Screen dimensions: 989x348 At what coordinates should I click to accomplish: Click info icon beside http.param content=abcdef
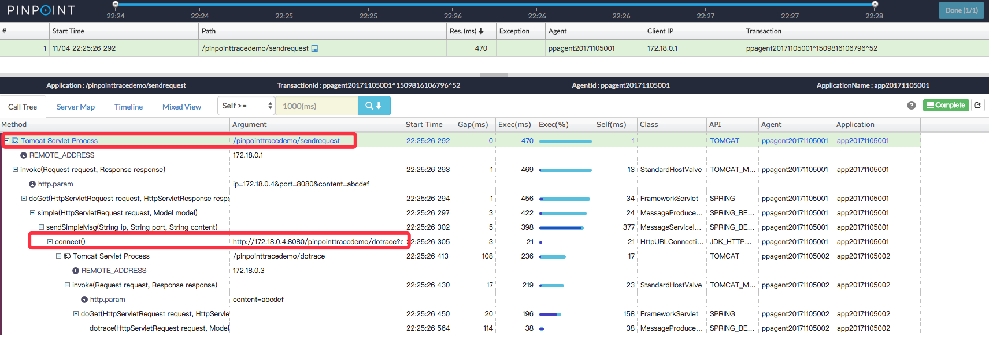click(84, 300)
